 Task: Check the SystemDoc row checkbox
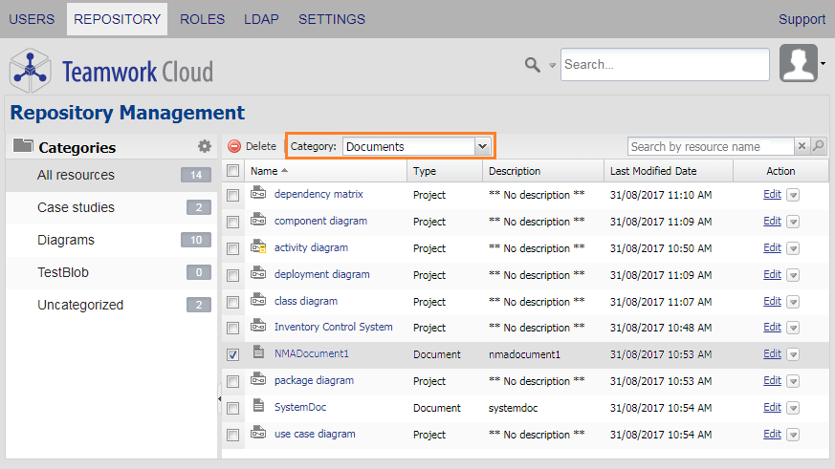[x=232, y=408]
